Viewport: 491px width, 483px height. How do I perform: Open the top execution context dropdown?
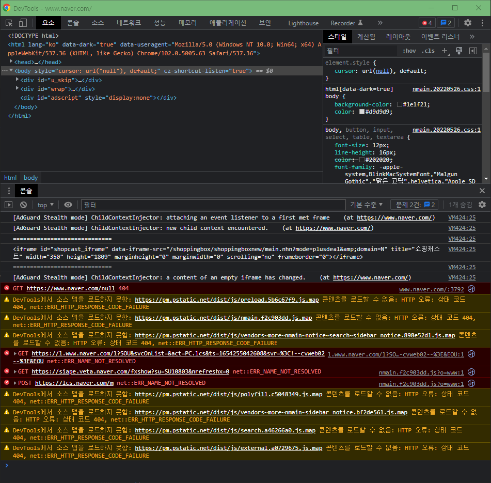(x=46, y=205)
